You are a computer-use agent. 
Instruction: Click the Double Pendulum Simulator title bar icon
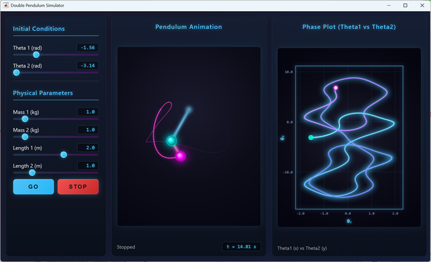pos(6,6)
